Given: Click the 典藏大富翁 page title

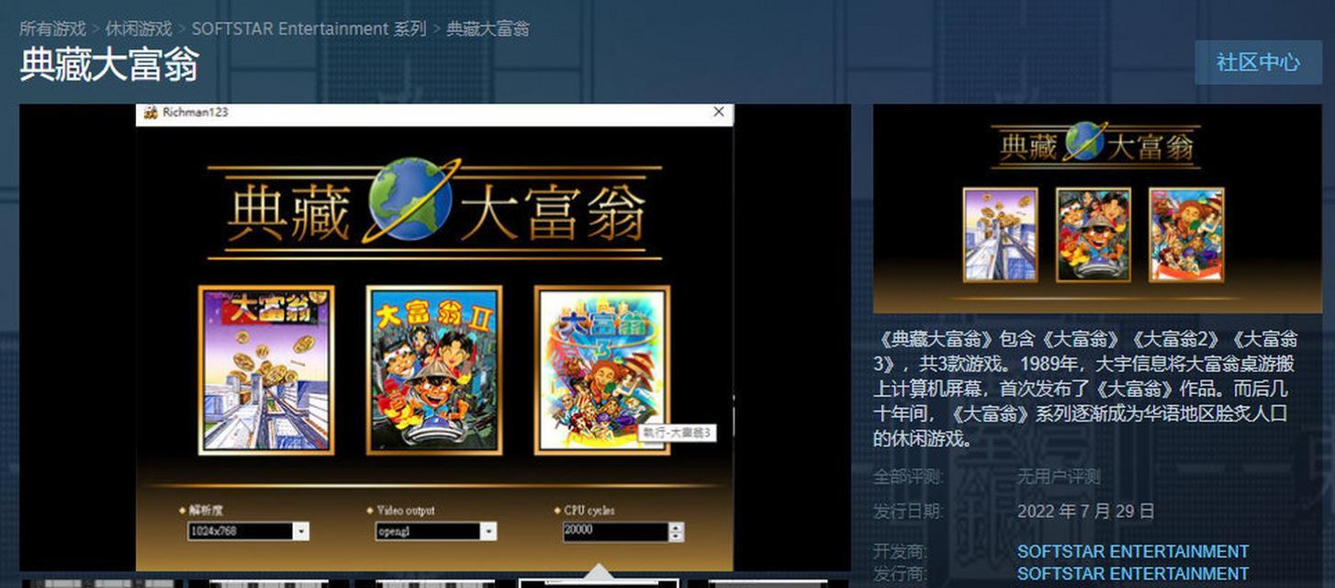Looking at the screenshot, I should 109,65.
